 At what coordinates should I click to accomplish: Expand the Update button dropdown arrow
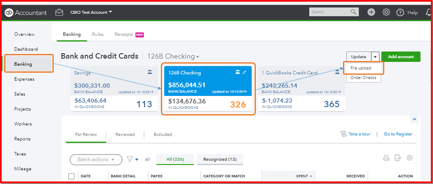[375, 57]
